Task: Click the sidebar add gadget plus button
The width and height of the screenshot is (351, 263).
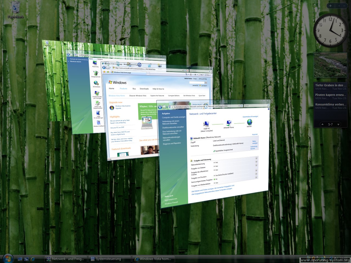Action: click(330, 5)
